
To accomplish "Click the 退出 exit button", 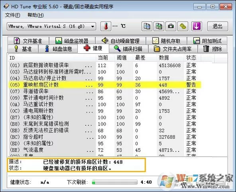I will click(x=218, y=26).
